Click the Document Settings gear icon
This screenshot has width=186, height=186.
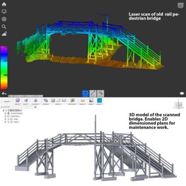coord(9,113)
